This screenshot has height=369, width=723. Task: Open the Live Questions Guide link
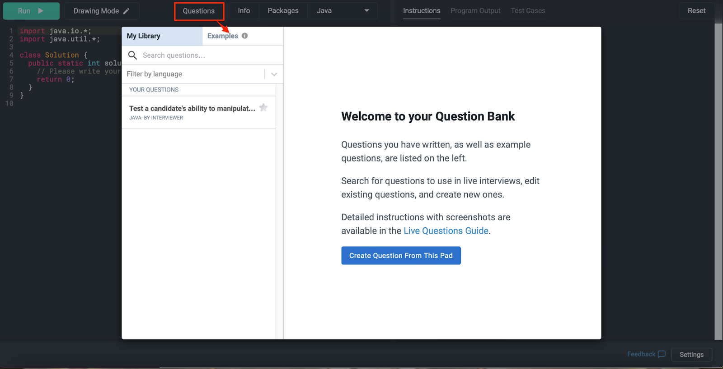coord(446,231)
